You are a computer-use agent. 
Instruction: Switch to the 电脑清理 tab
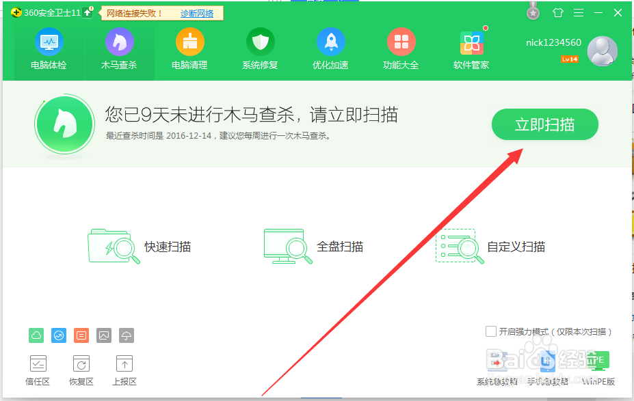coord(189,48)
